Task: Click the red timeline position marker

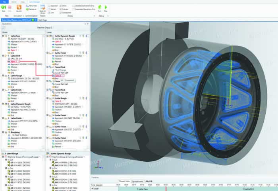Action: coord(166,187)
